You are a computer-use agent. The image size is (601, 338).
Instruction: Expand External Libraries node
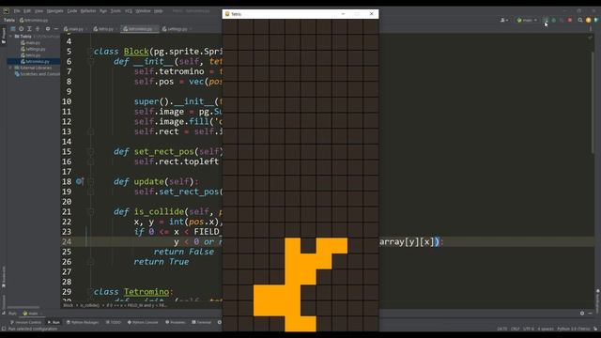point(10,68)
